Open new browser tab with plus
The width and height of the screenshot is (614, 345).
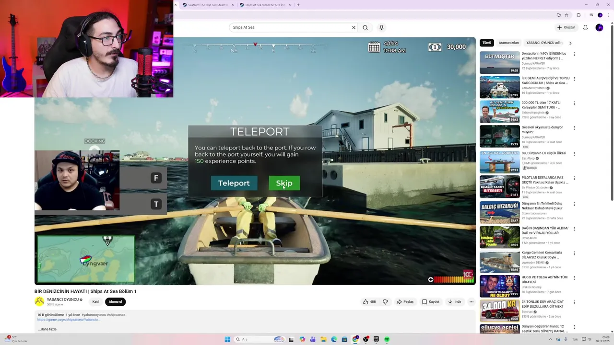point(298,5)
